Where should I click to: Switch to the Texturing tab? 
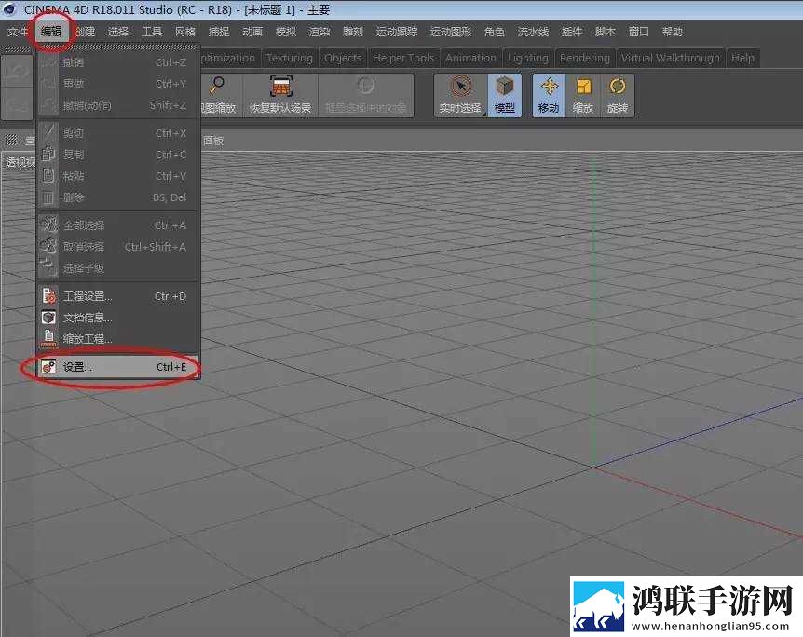pyautogui.click(x=290, y=58)
